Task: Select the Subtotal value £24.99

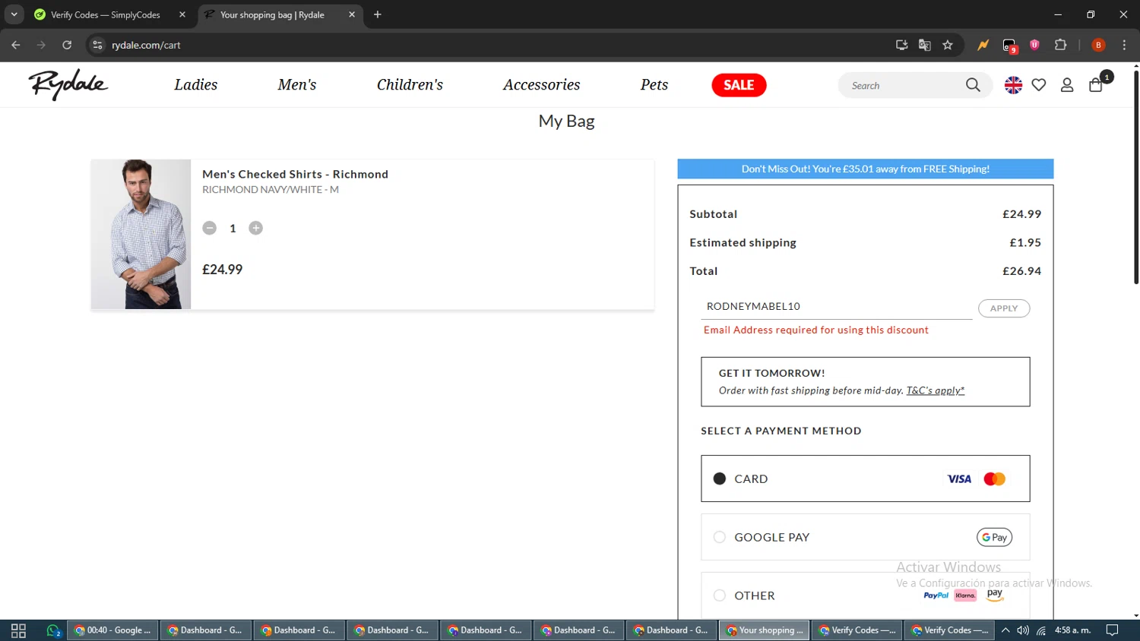Action: coord(1021,214)
